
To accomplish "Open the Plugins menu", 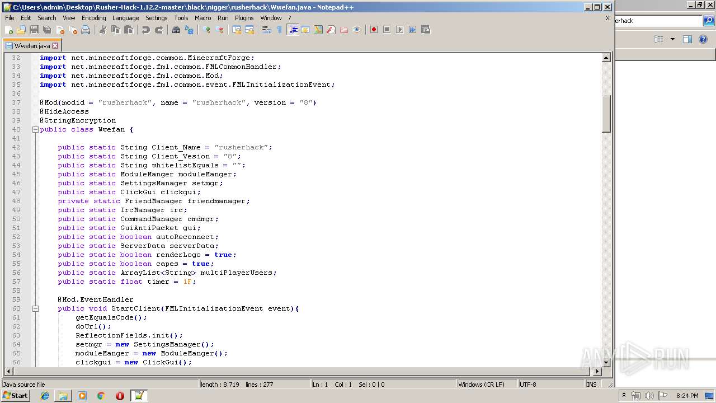I will pos(244,18).
